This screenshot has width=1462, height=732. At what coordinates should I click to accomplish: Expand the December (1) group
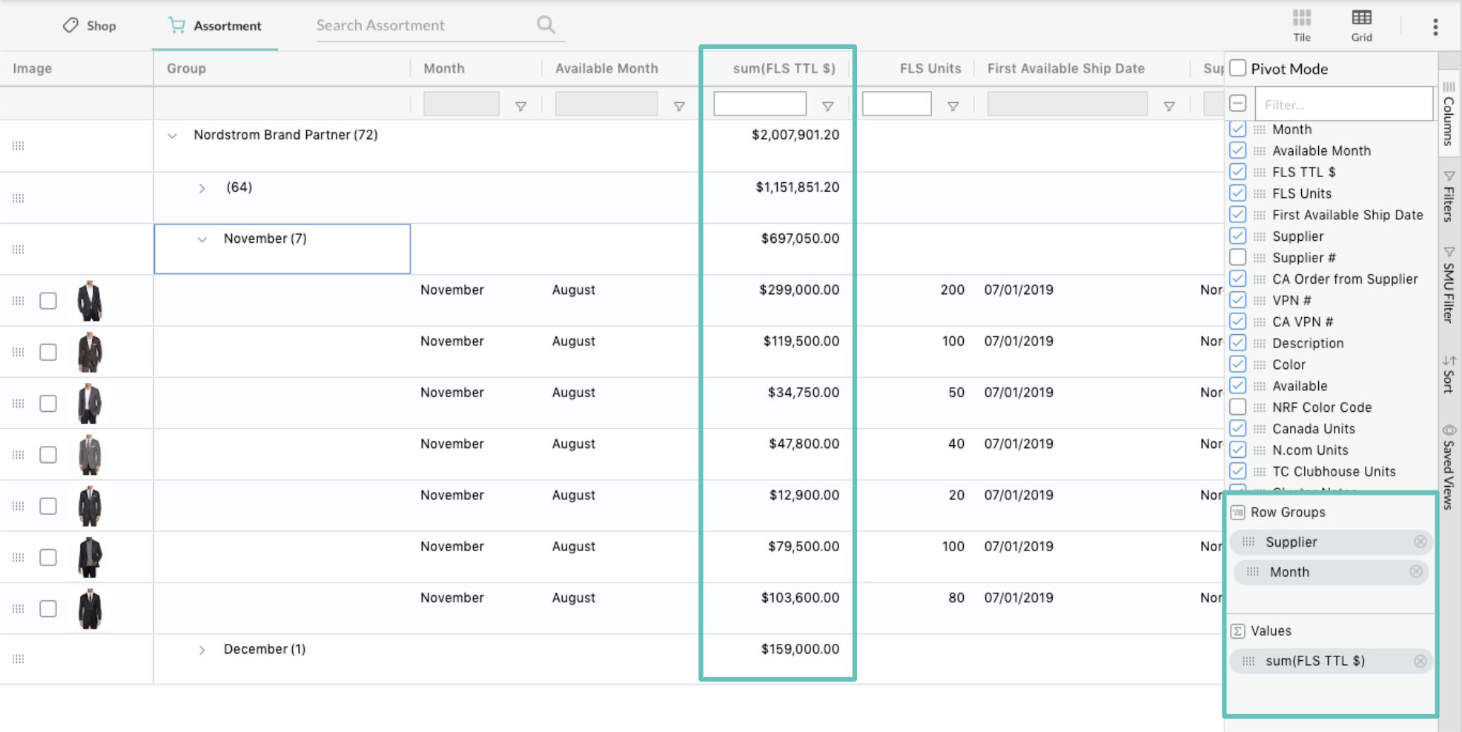click(202, 650)
